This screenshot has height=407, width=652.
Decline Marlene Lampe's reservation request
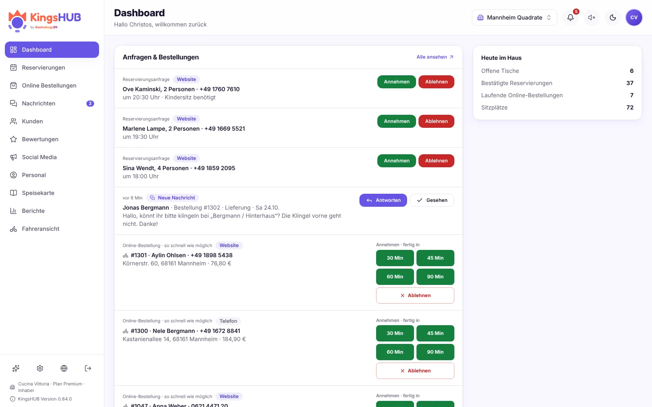point(436,121)
